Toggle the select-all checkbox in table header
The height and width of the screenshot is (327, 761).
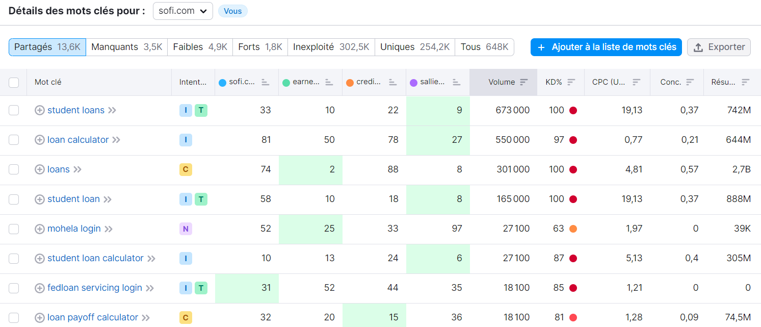(x=14, y=82)
